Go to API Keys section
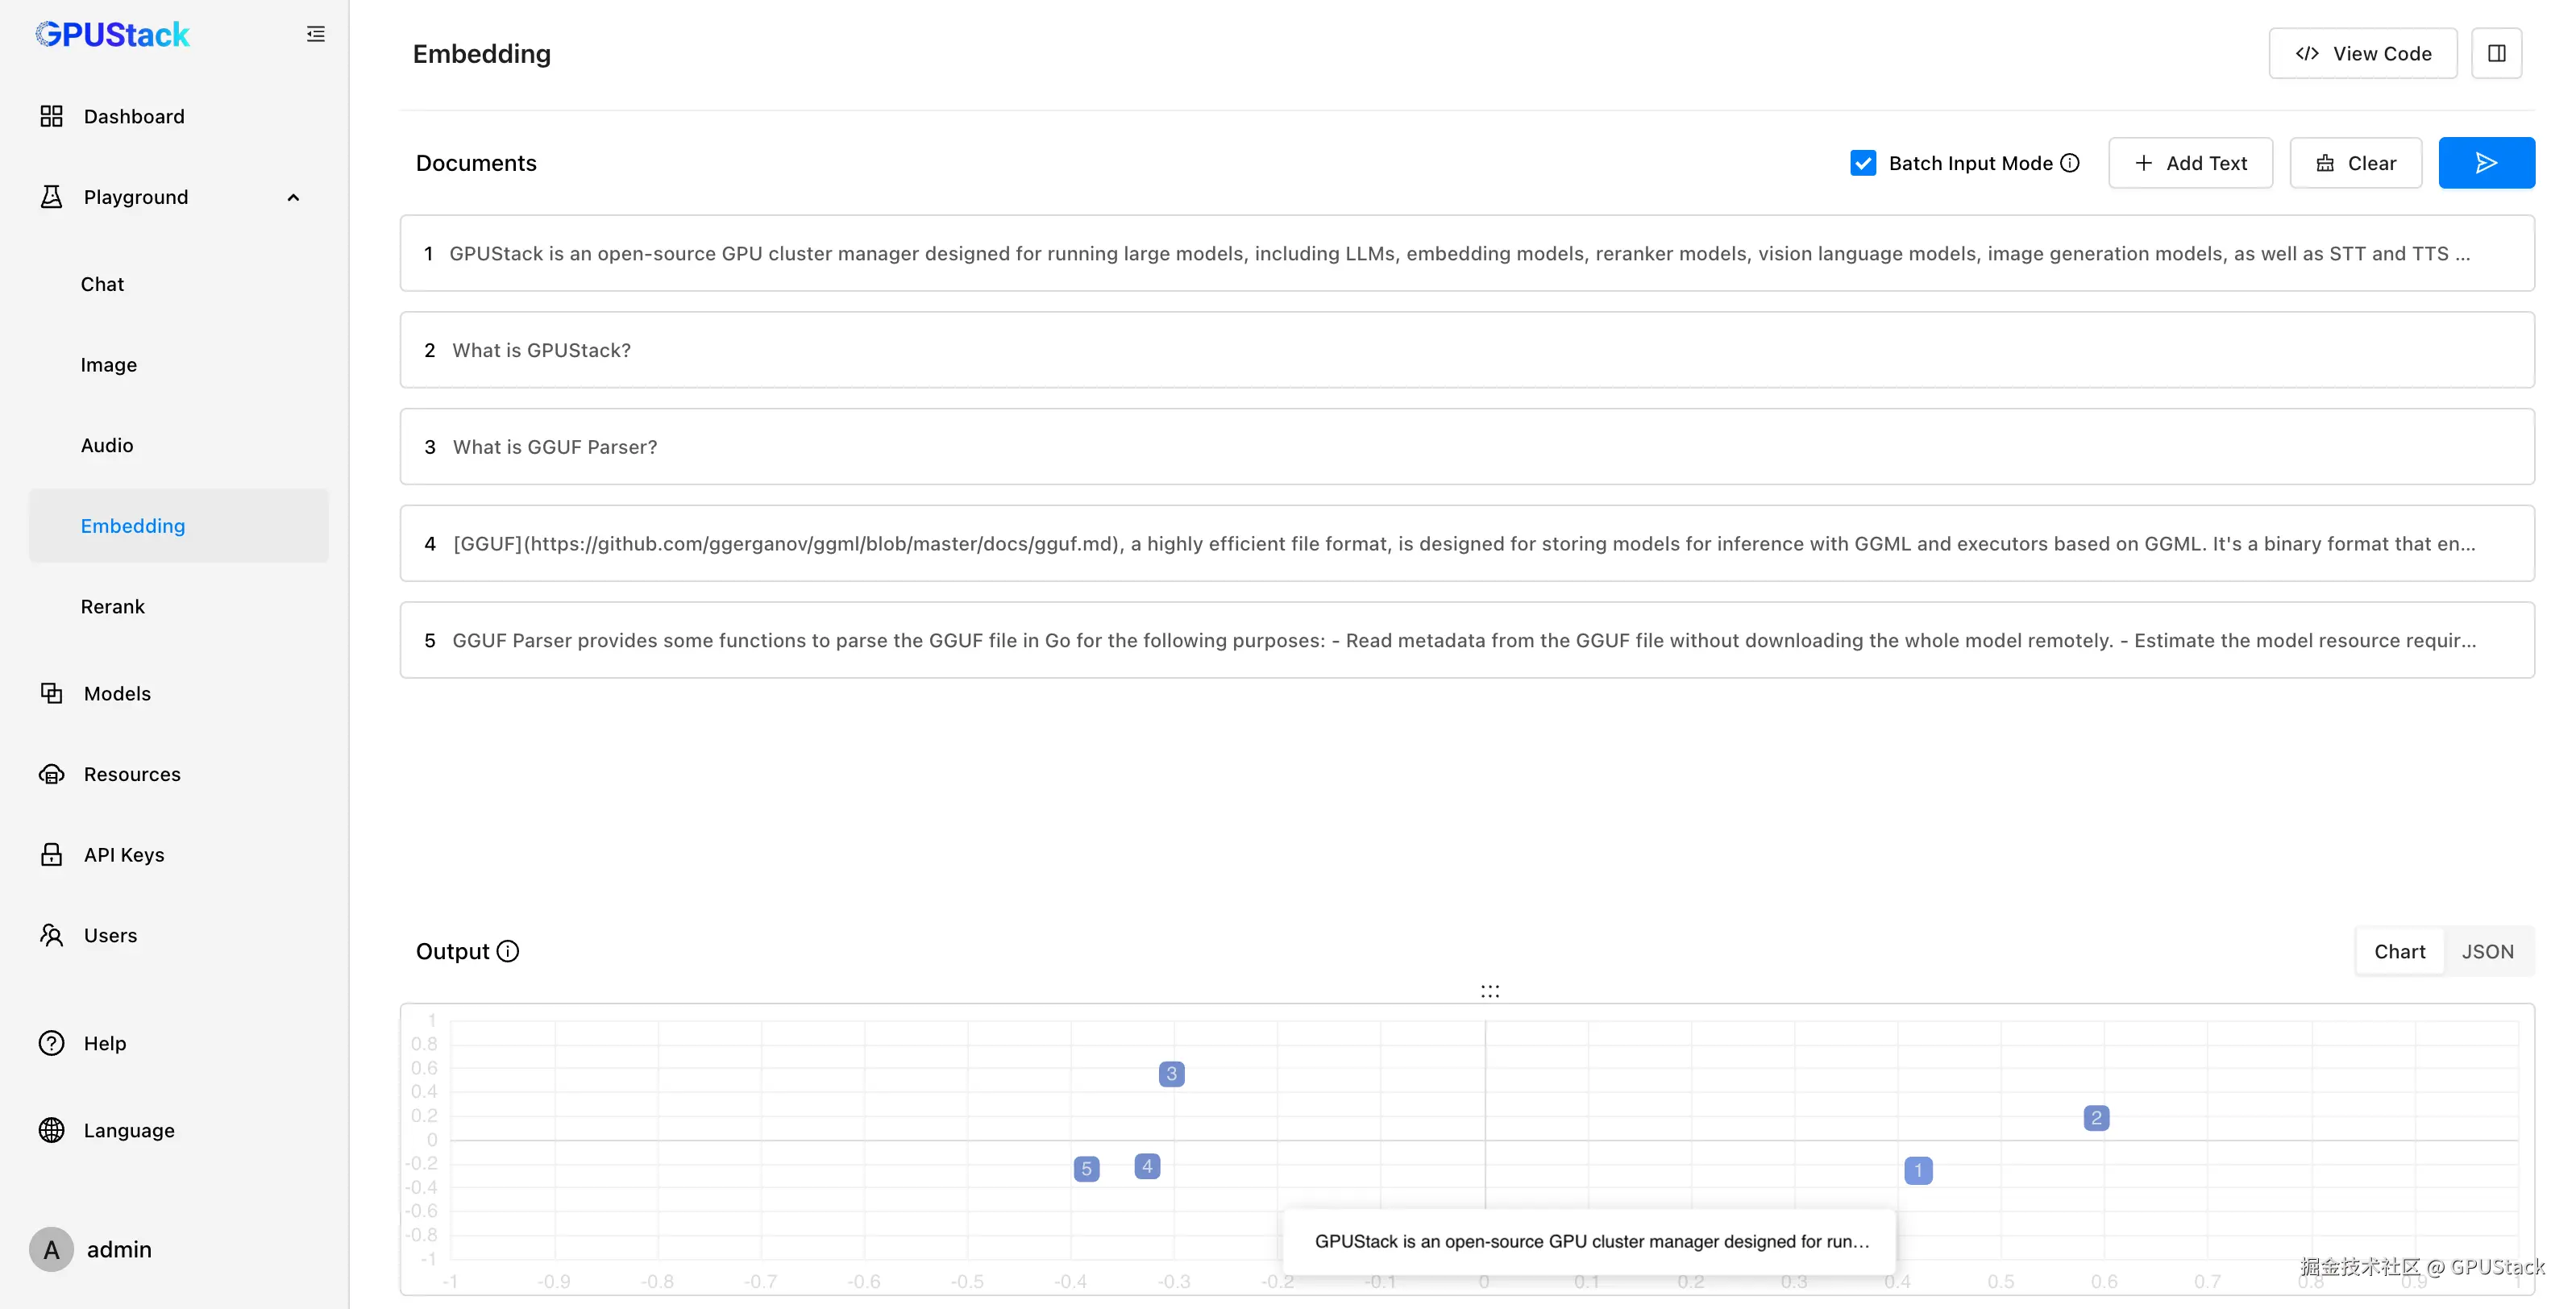This screenshot has width=2576, height=1309. [124, 855]
